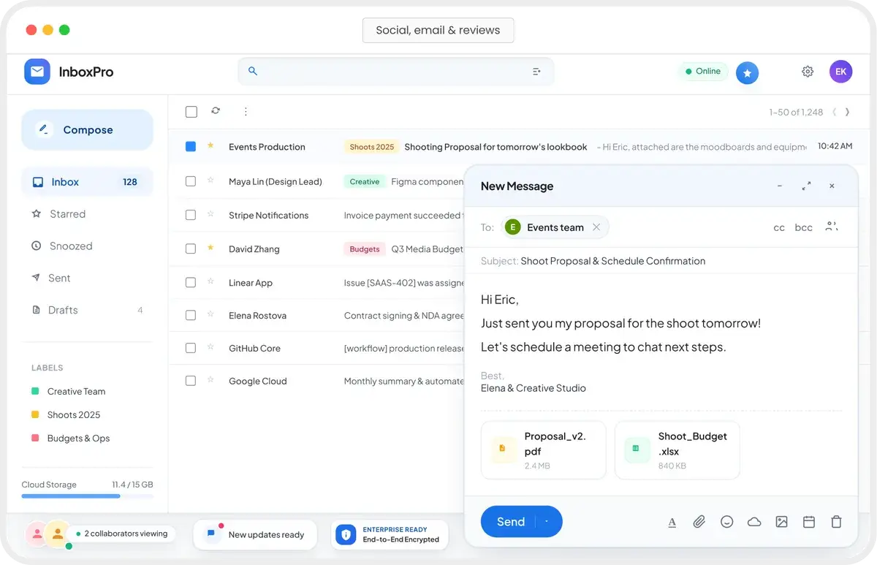This screenshot has width=877, height=565.
Task: Expand the New Message window fullscreen
Action: tap(806, 186)
